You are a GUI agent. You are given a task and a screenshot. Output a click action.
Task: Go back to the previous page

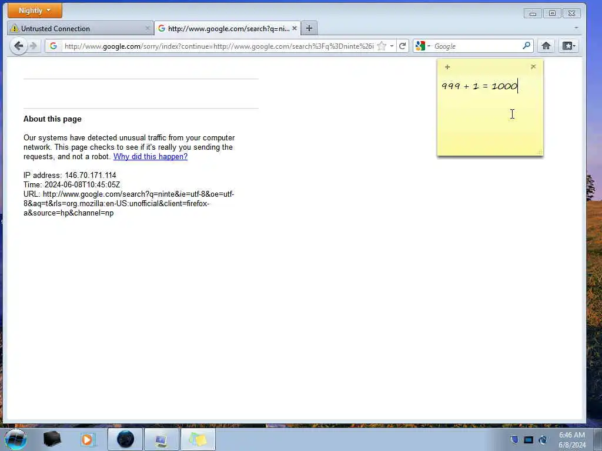(x=18, y=46)
